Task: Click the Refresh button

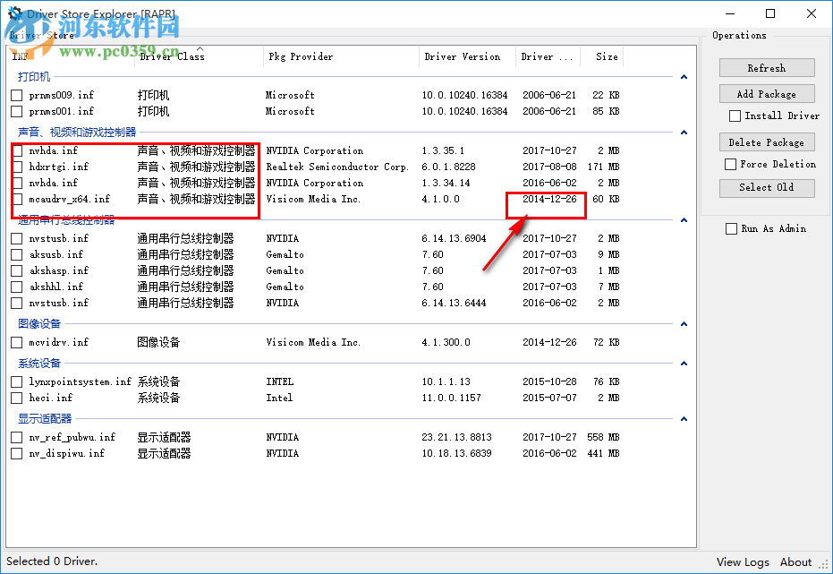Action: 767,67
